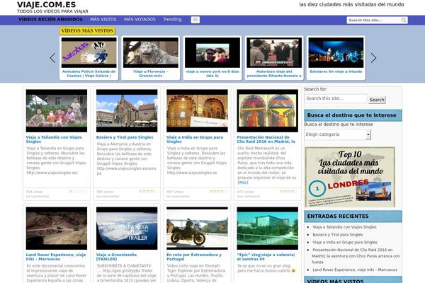
Task: Click ENTRADAS RECIENTES sidebar heading
Action: pyautogui.click(x=338, y=216)
